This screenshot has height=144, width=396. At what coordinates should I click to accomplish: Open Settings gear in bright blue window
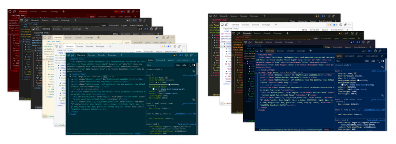coord(376,51)
